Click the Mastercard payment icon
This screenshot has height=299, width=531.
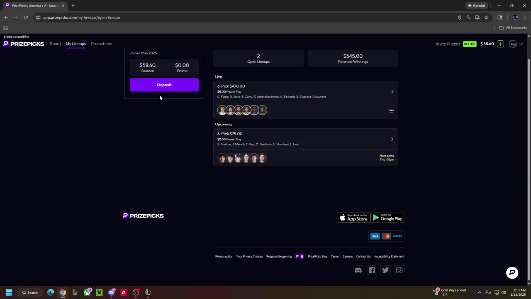tap(386, 236)
